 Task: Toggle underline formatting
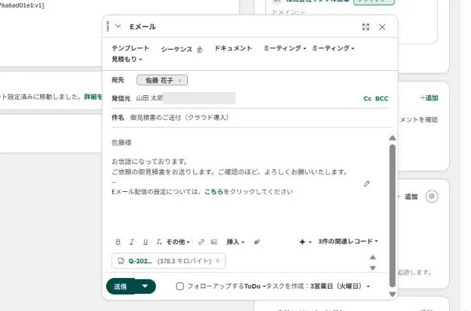(x=145, y=242)
